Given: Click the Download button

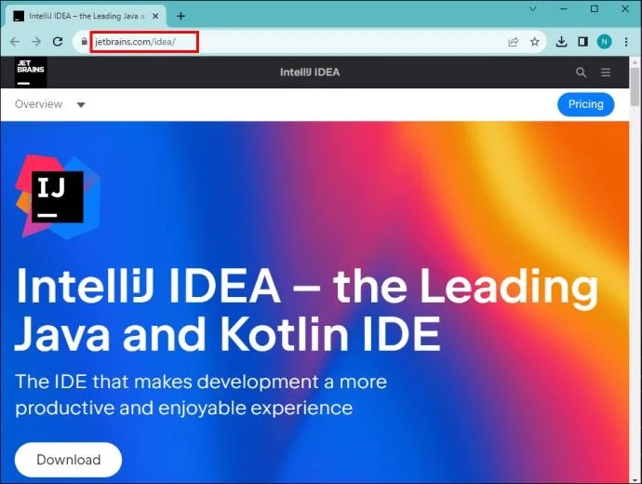Looking at the screenshot, I should pyautogui.click(x=68, y=460).
